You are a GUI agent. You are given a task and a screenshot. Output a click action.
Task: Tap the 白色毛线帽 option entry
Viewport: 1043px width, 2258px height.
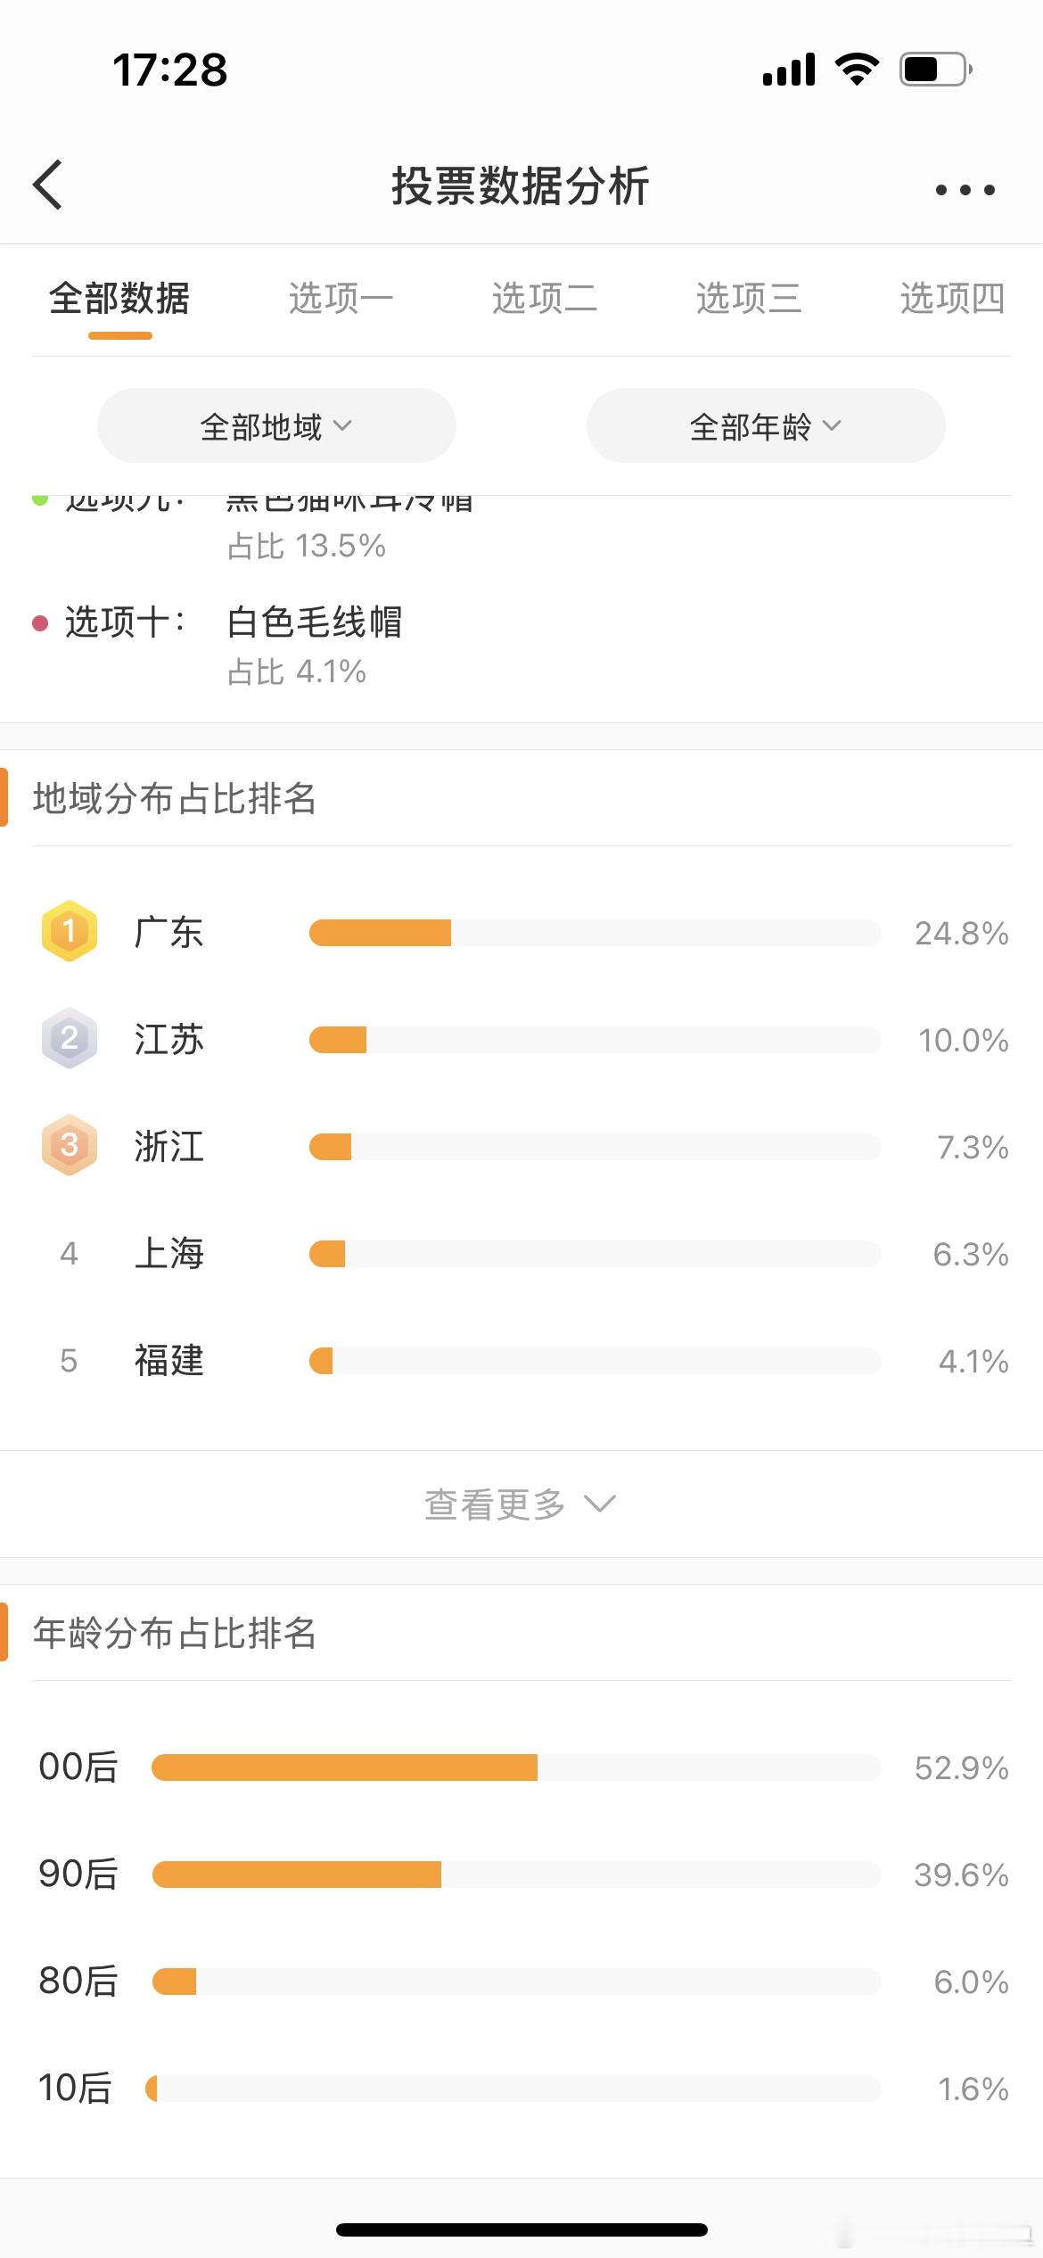coord(315,622)
